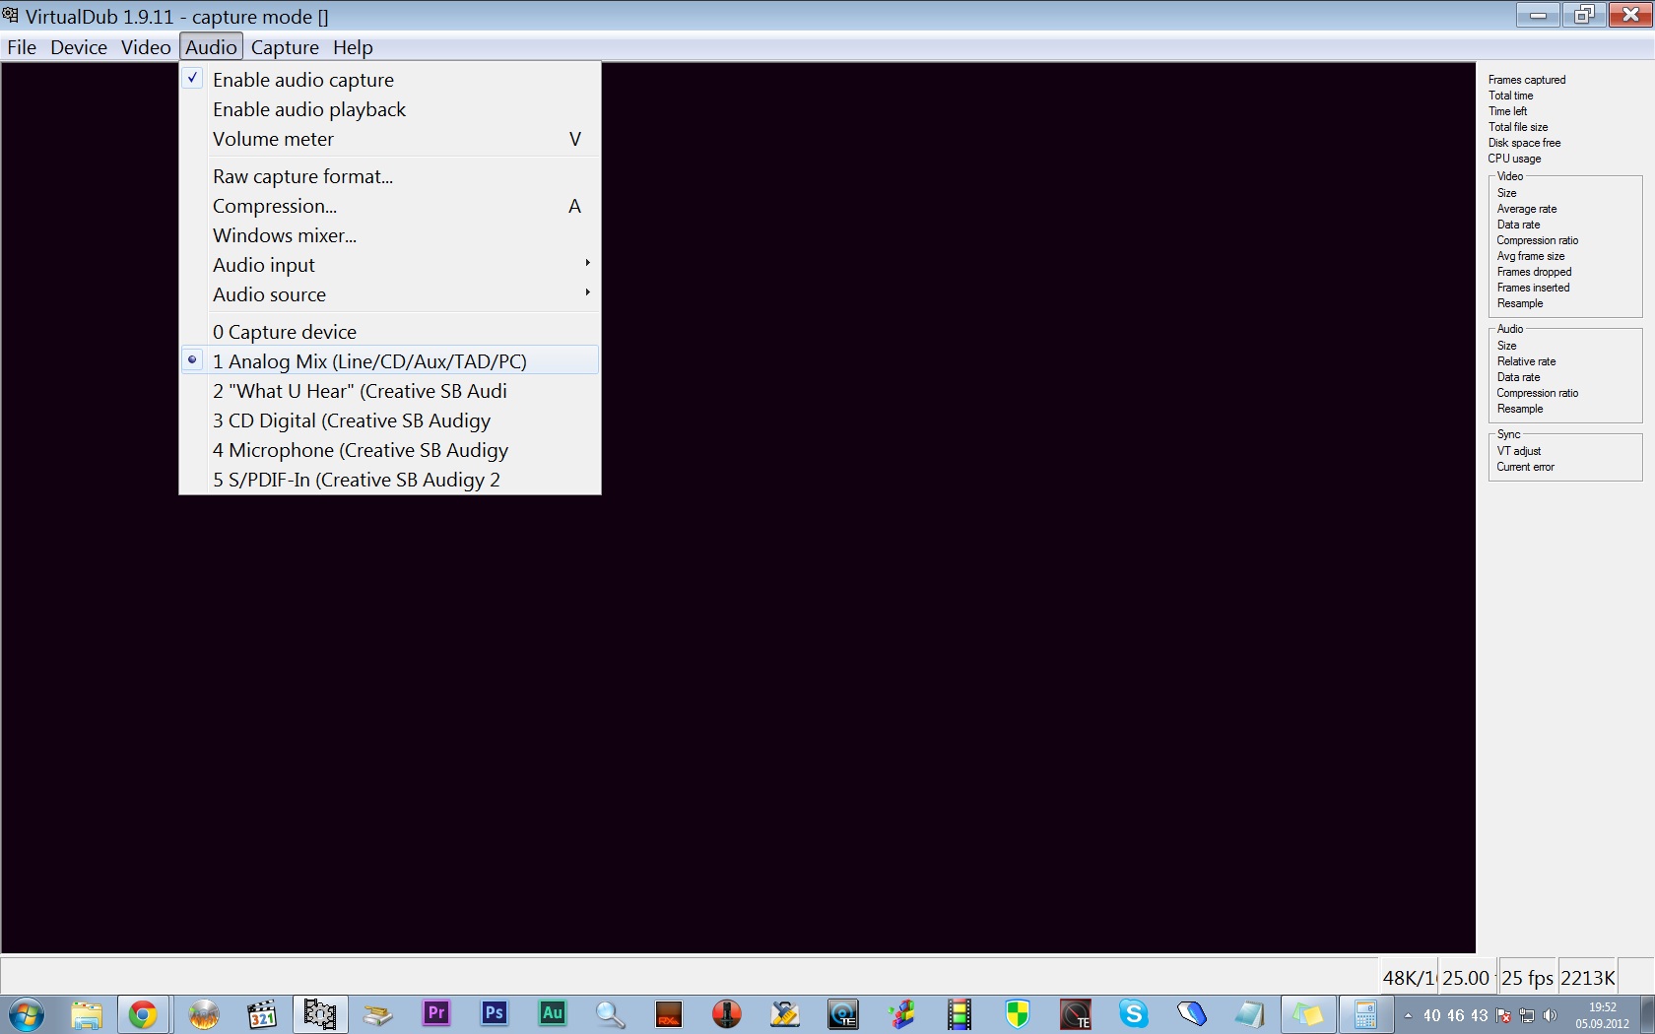Click Frames captured label in info panel
Viewport: 1655px width, 1034px height.
click(x=1527, y=80)
